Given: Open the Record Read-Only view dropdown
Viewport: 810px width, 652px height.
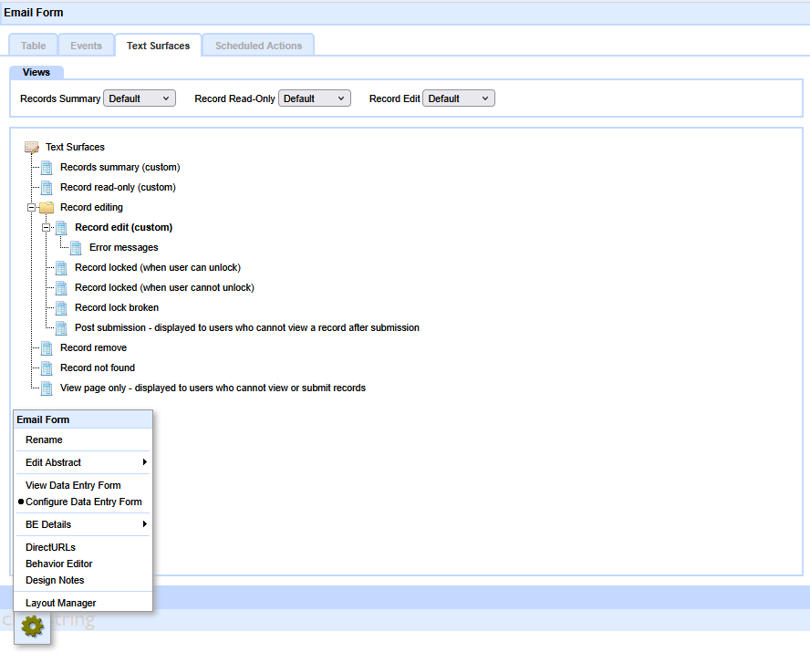Looking at the screenshot, I should coord(315,98).
